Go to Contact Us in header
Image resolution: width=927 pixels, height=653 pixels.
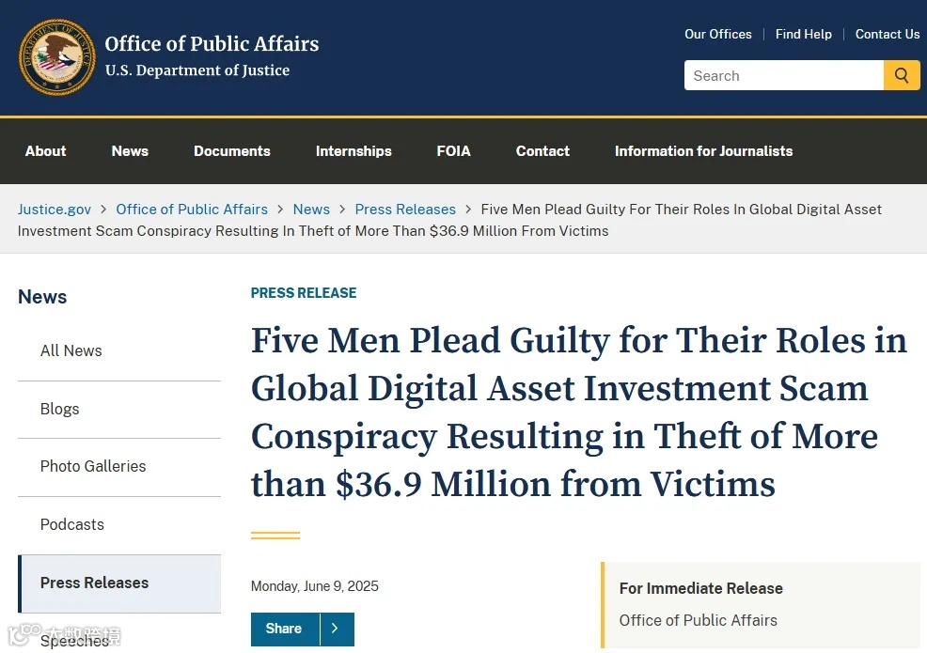[x=887, y=34]
